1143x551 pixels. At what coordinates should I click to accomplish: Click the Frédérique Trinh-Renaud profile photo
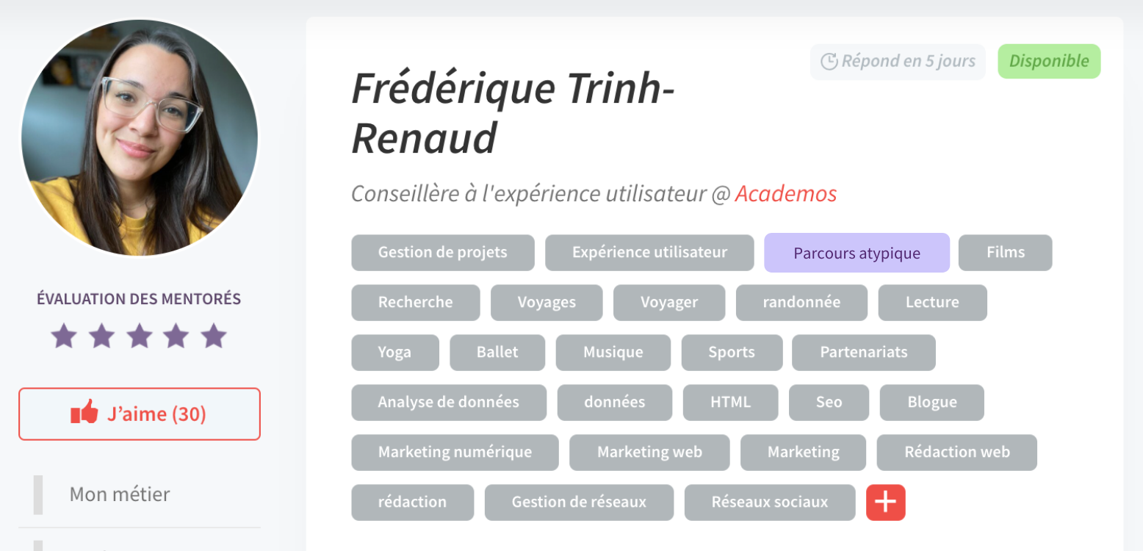pos(139,136)
